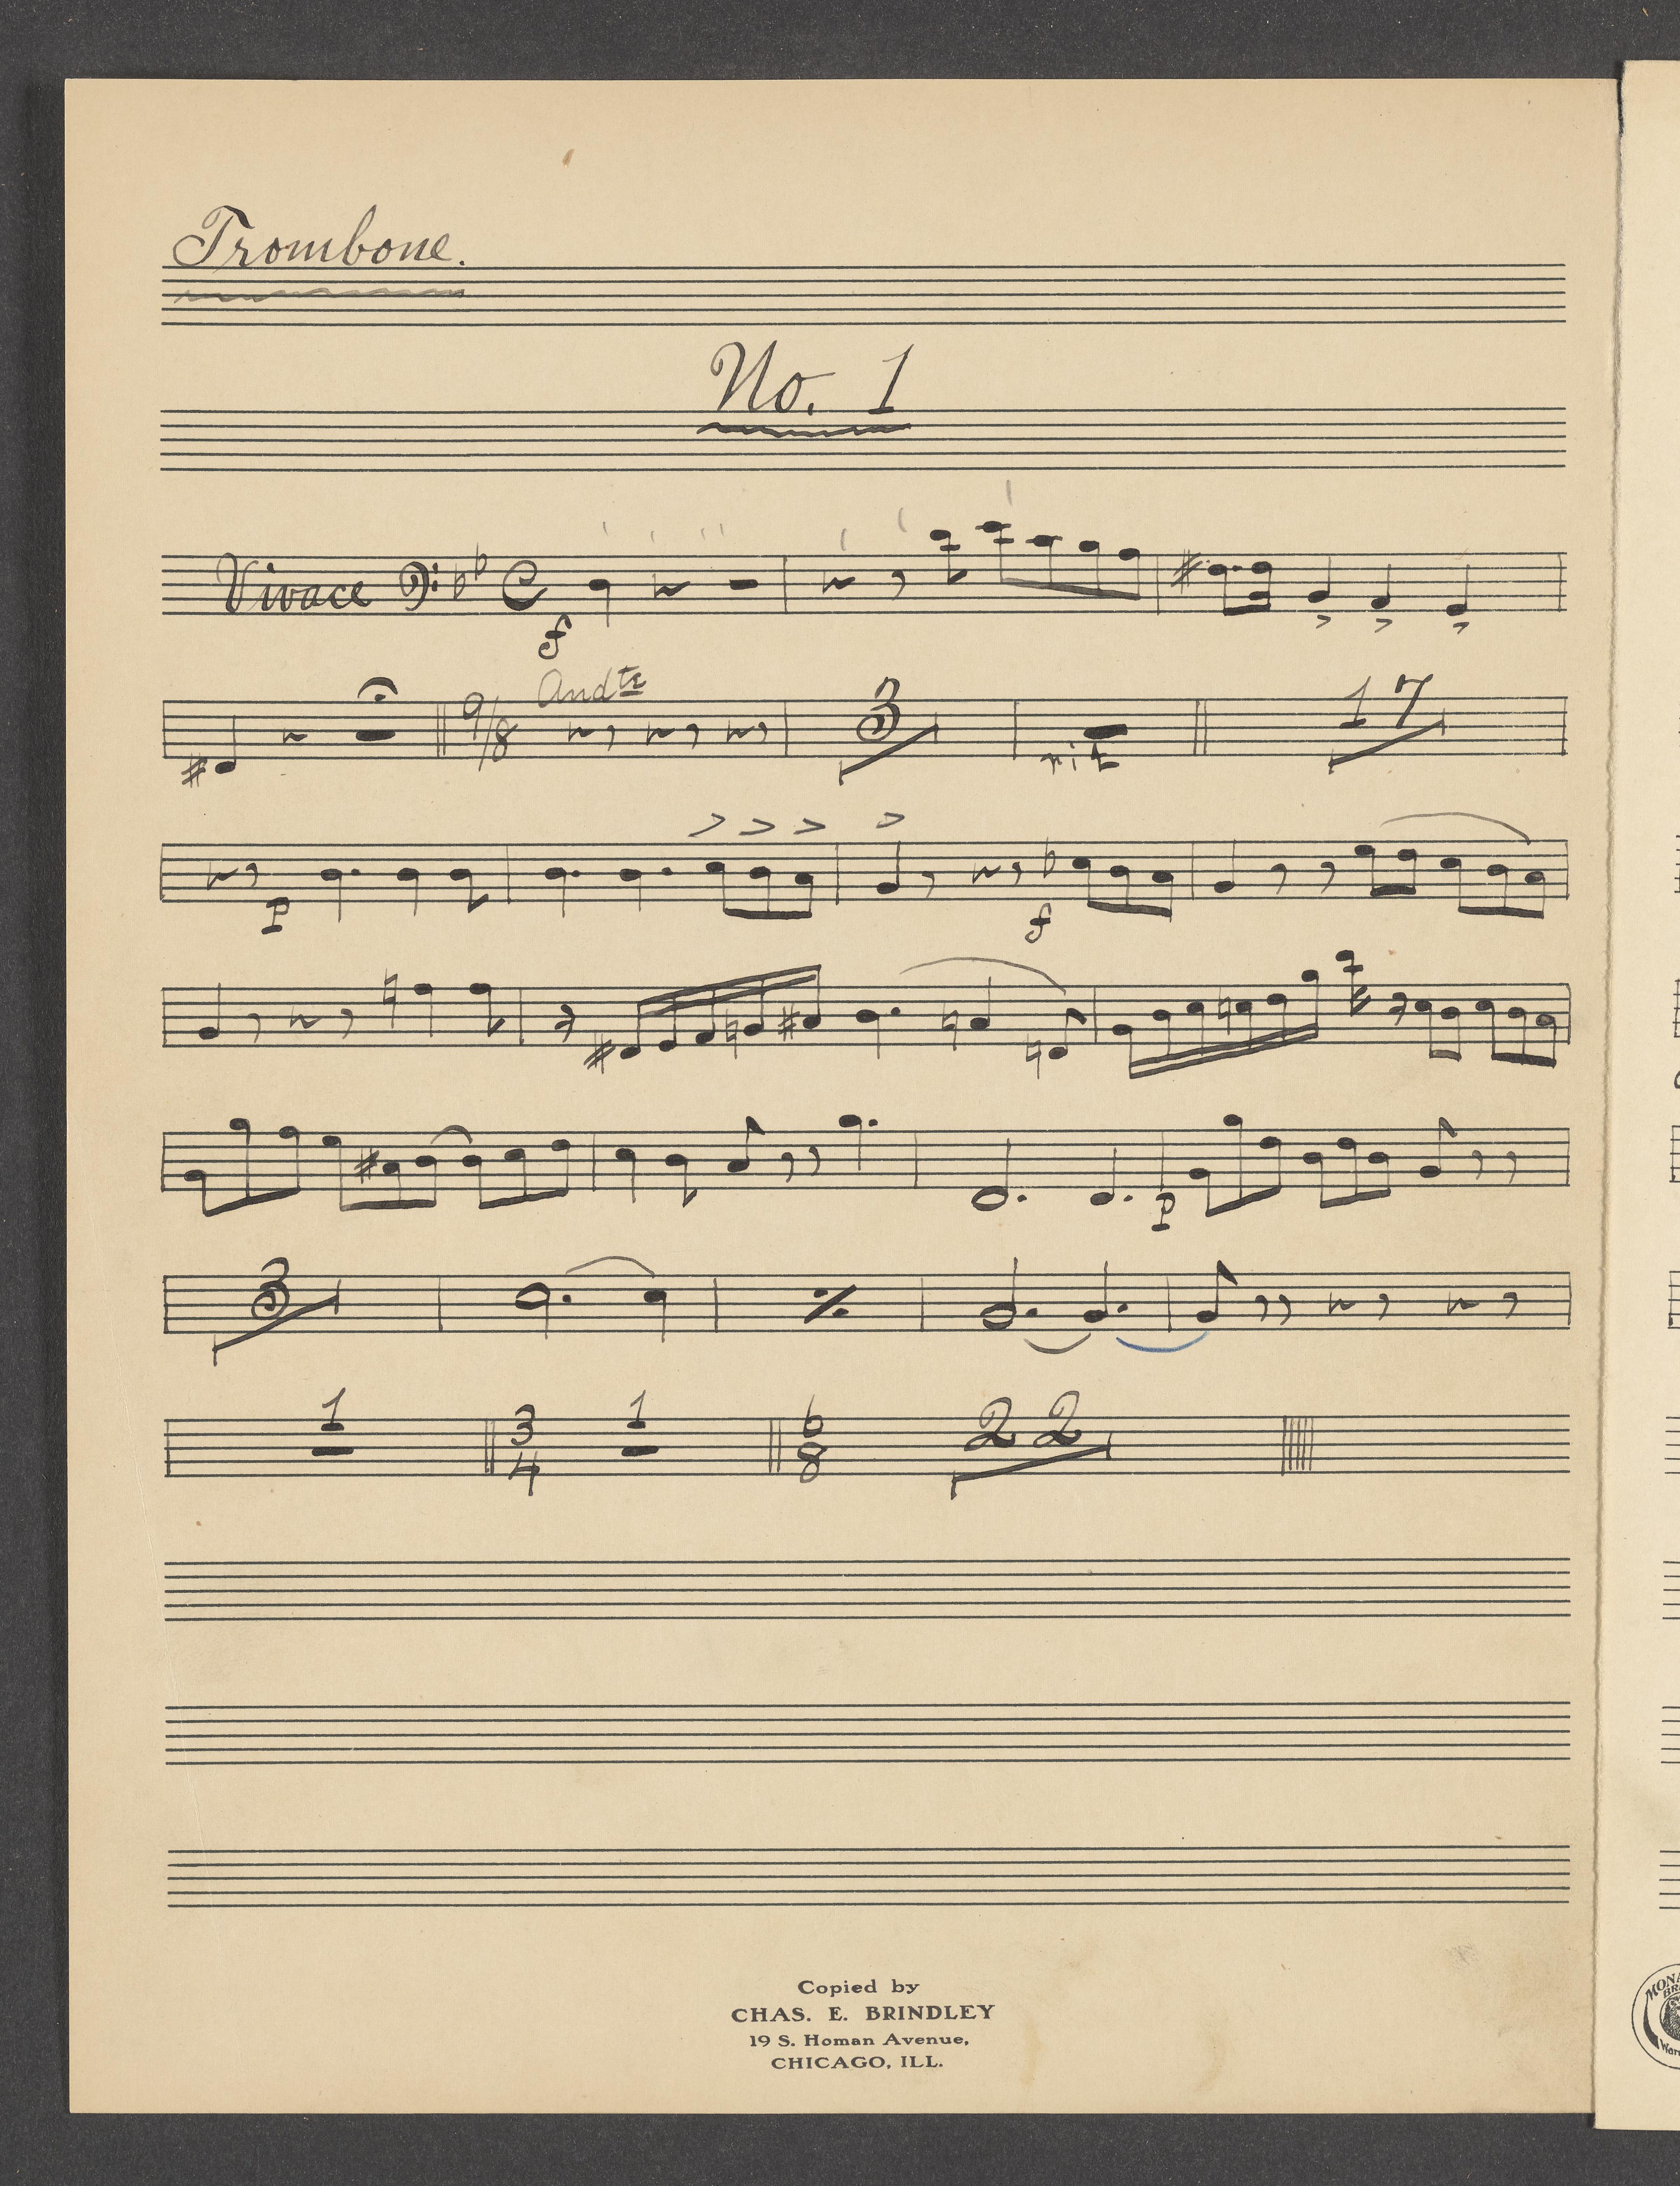Click the final barline of the piece
This screenshot has width=1680, height=2186.
[1296, 1444]
